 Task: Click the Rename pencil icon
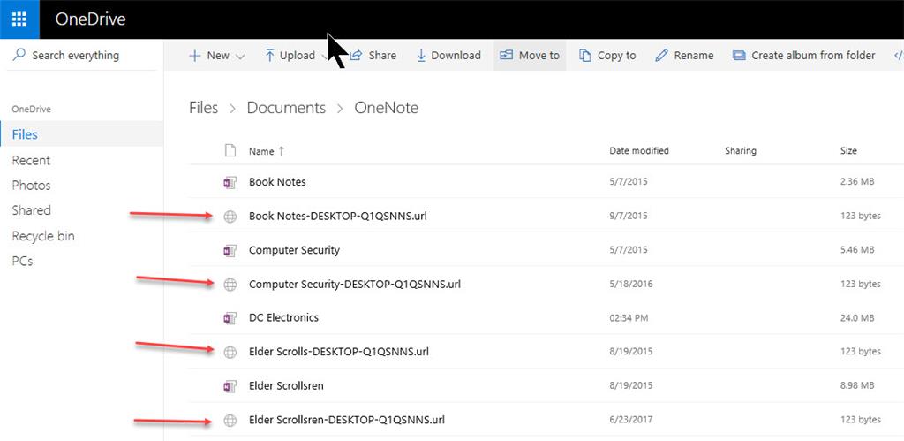point(662,56)
